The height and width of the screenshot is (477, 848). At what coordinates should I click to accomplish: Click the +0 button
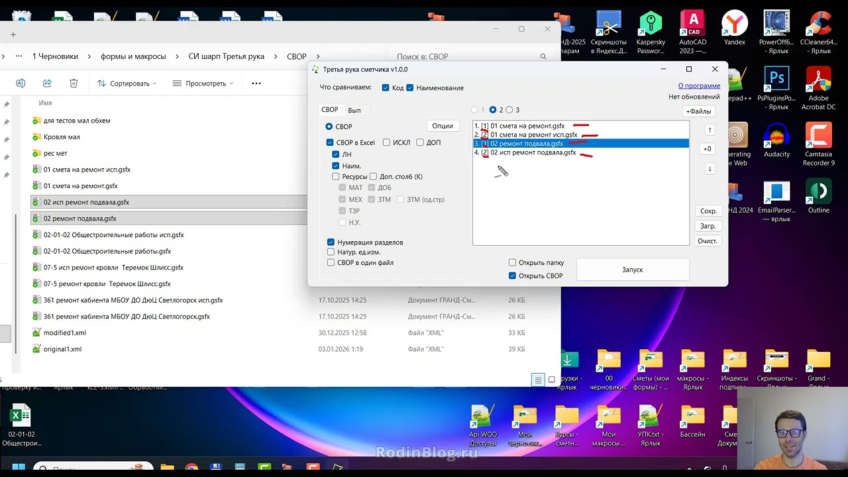coord(708,149)
